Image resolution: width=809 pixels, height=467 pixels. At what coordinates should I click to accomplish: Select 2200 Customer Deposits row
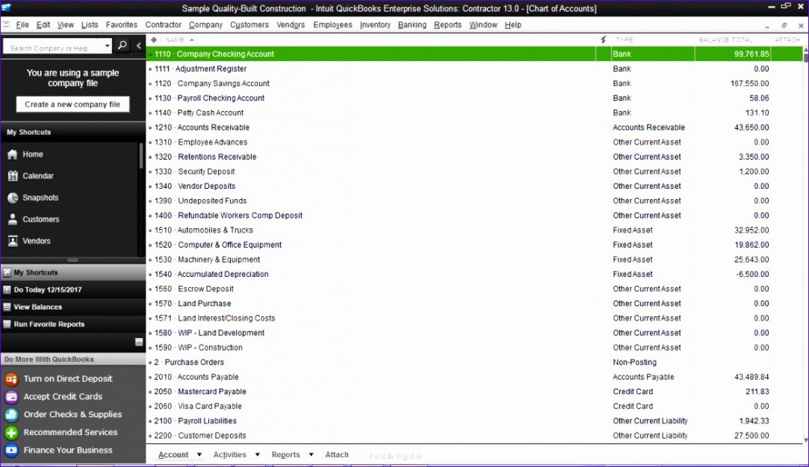tap(474, 436)
